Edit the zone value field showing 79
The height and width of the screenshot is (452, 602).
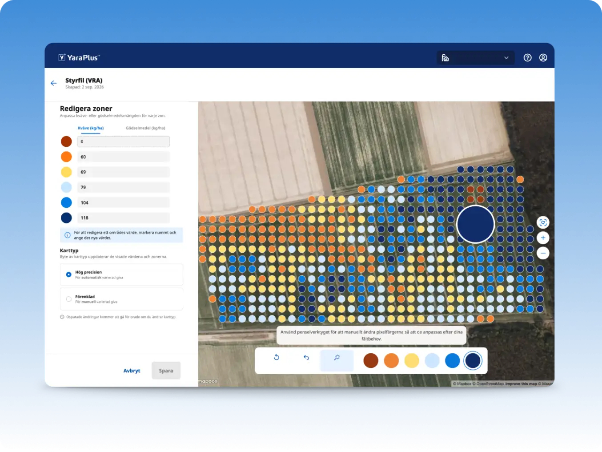[x=124, y=187]
